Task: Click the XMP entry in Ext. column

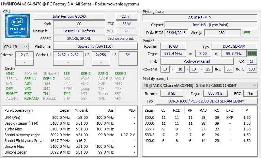Action: click(x=230, y=117)
